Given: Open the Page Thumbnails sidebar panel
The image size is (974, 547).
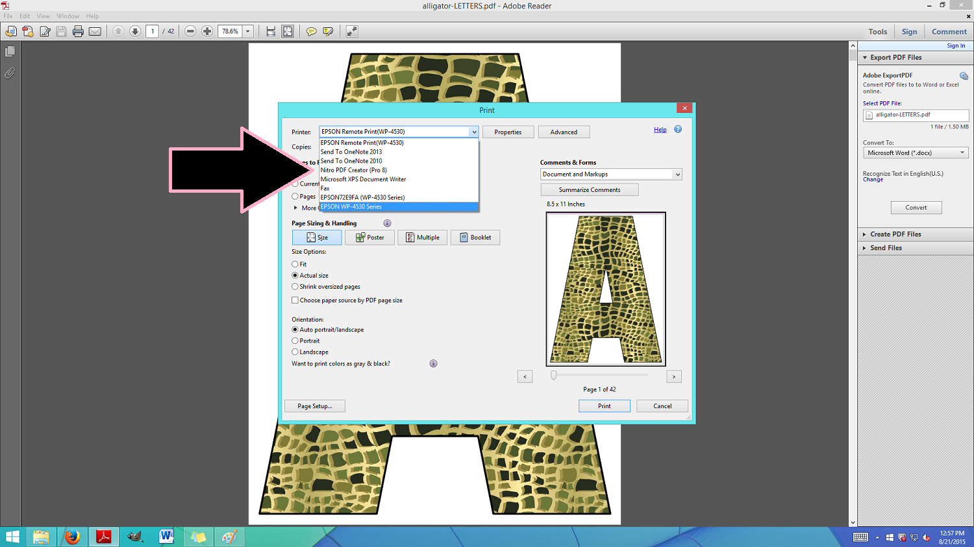Looking at the screenshot, I should pos(10,51).
